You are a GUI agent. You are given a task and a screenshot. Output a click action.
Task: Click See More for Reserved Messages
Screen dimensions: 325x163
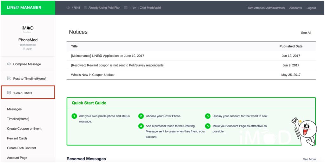pos(309,159)
